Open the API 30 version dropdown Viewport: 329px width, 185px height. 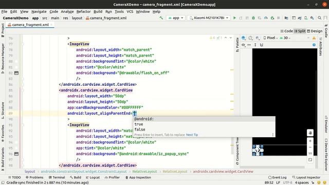tap(285, 38)
